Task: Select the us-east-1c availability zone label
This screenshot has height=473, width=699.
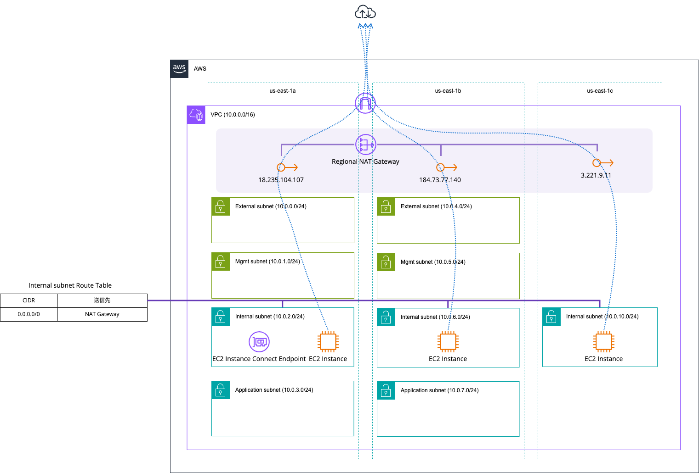Action: tap(600, 91)
